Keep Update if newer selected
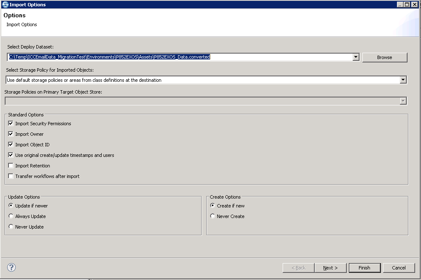421x280 pixels. 11,206
